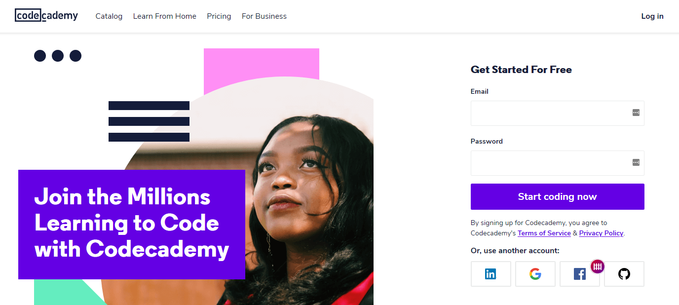The height and width of the screenshot is (305, 679).
Task: Open the Privacy Policy link
Action: coord(601,233)
